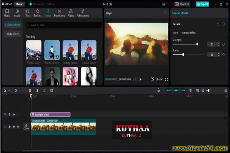This screenshot has width=230, height=153.
Task: Click the Speed value stepper
Action: [x=218, y=55]
